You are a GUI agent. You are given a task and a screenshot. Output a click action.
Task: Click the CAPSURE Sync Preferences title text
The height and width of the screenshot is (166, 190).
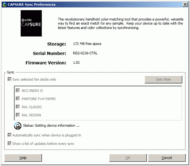tap(32, 5)
